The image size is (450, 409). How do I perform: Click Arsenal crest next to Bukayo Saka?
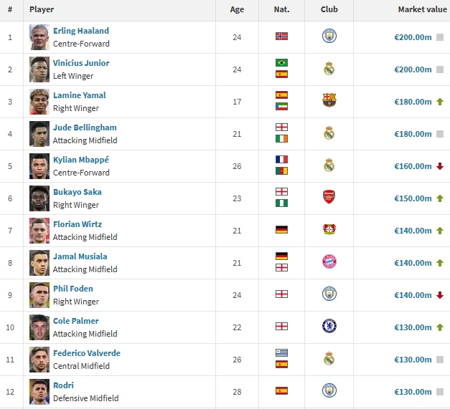pos(329,198)
